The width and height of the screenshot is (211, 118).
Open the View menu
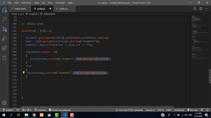coord(37,3)
